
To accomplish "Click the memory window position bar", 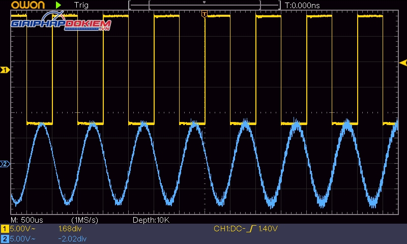I will tap(205, 5).
